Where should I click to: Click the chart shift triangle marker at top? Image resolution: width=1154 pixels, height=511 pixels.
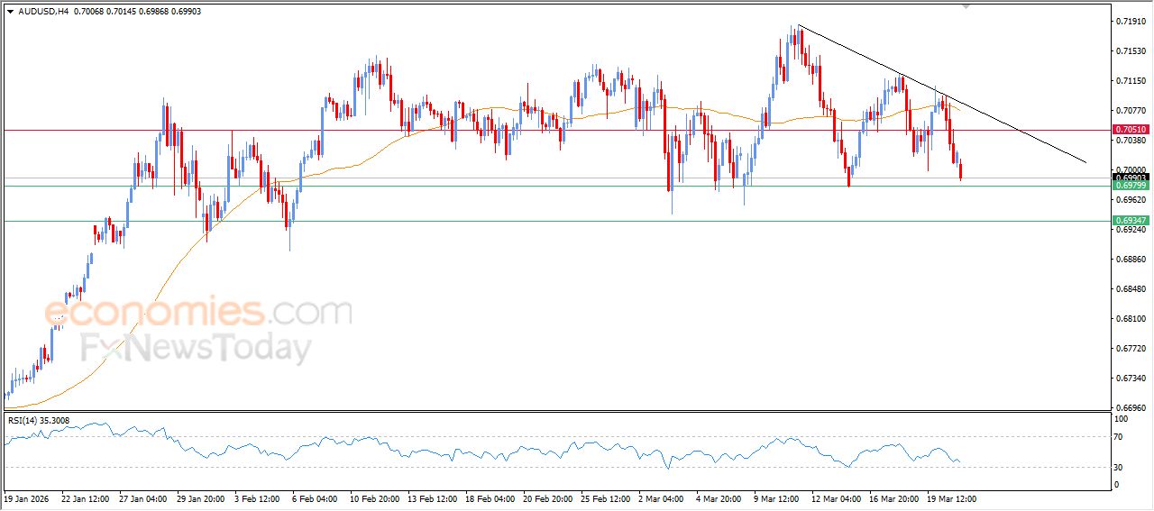[966, 5]
